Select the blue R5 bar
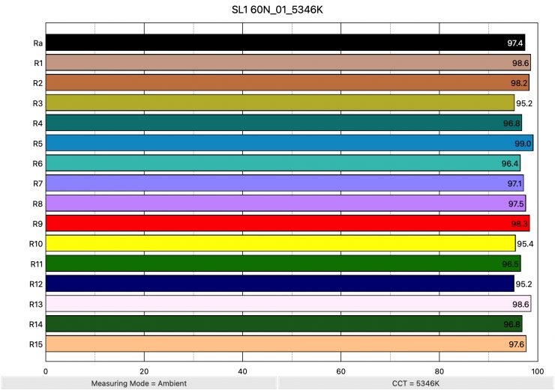 point(289,143)
